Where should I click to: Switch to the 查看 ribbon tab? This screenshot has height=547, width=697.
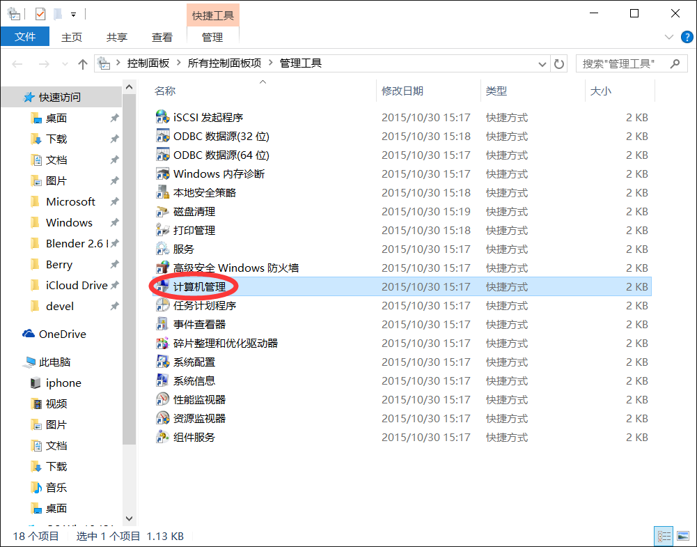click(162, 37)
